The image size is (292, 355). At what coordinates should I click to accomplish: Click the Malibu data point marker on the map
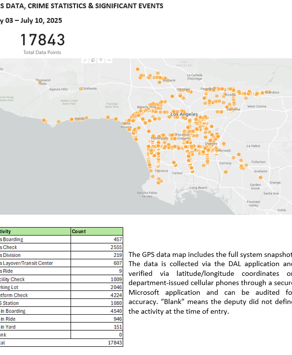[x=72, y=119]
